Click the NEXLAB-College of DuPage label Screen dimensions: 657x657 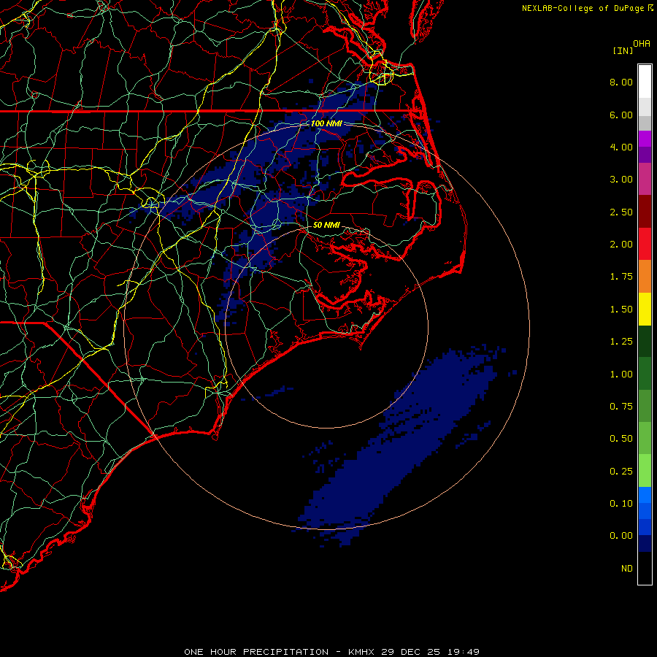tap(583, 8)
